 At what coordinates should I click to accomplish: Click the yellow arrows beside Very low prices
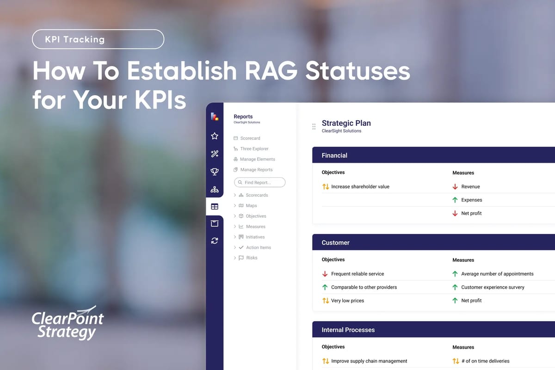click(x=326, y=301)
